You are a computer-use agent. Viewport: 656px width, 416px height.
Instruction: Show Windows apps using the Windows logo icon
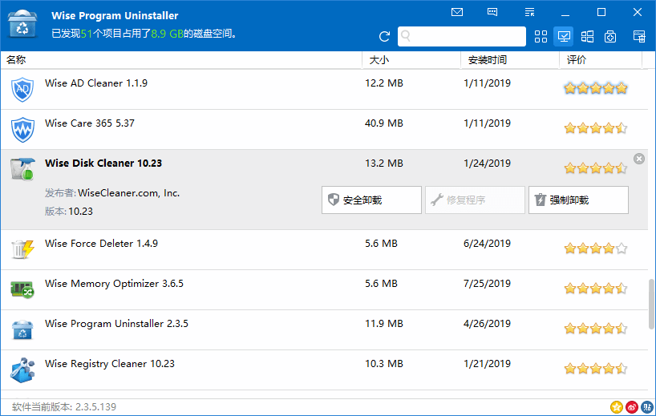(587, 36)
